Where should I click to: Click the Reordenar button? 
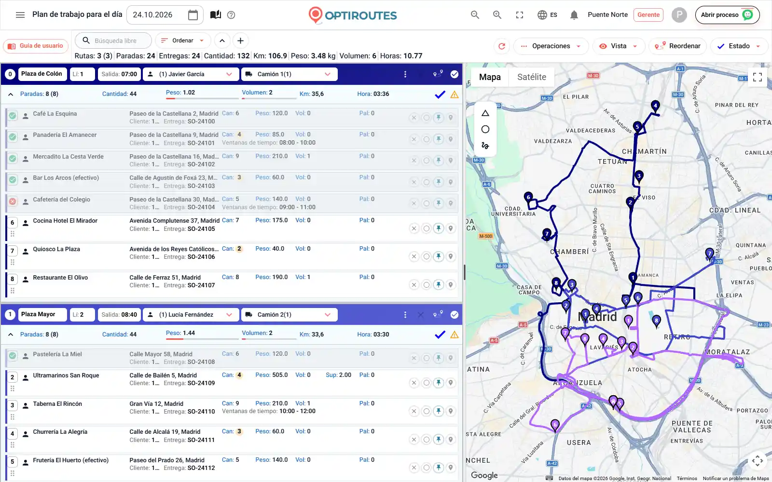tap(678, 46)
